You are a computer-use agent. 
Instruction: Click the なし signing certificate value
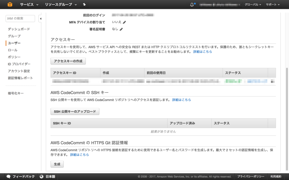[115, 29]
